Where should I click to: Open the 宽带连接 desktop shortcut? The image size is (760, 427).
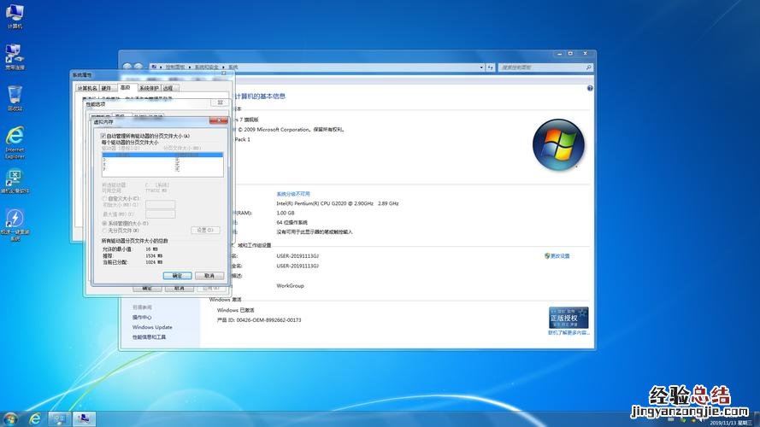tap(15, 54)
